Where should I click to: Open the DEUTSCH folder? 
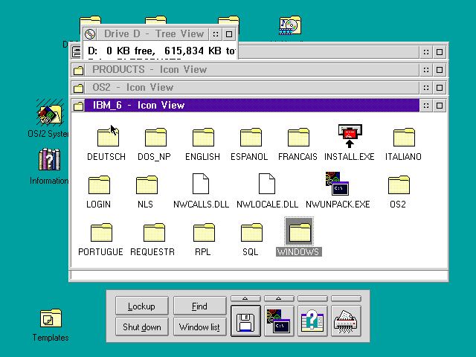click(x=108, y=137)
